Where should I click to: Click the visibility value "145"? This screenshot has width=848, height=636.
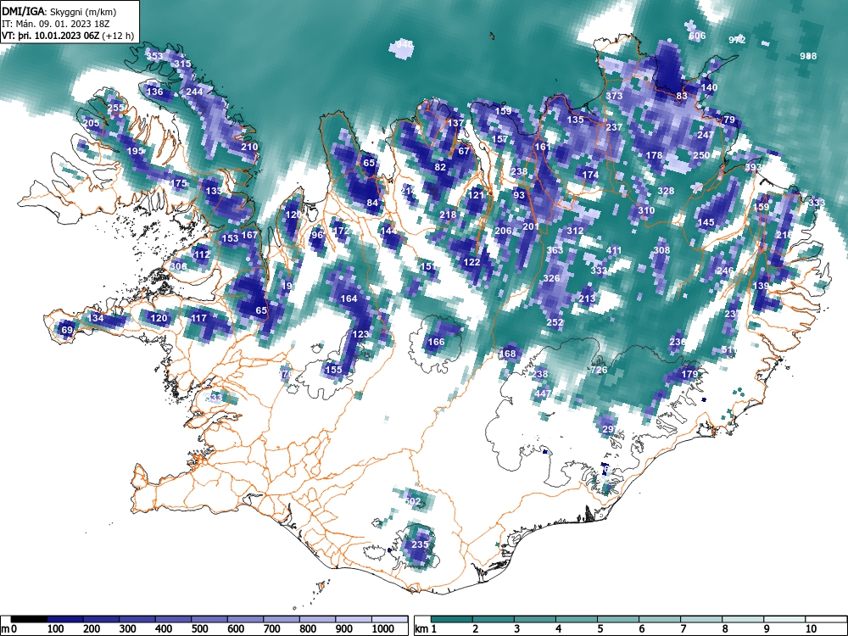tap(706, 222)
